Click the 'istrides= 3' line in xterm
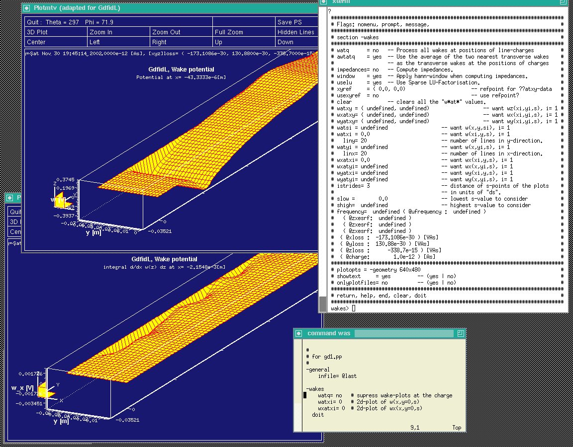The height and width of the screenshot is (447, 573). coord(447,186)
